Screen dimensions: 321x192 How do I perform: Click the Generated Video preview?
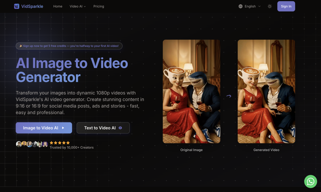[266, 91]
